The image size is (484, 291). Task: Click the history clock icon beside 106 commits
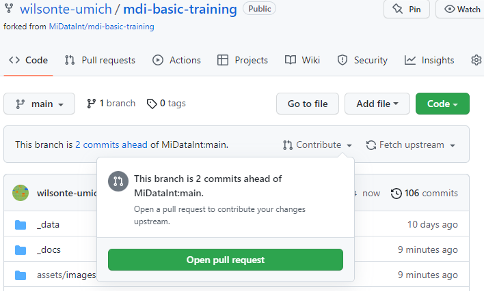396,194
